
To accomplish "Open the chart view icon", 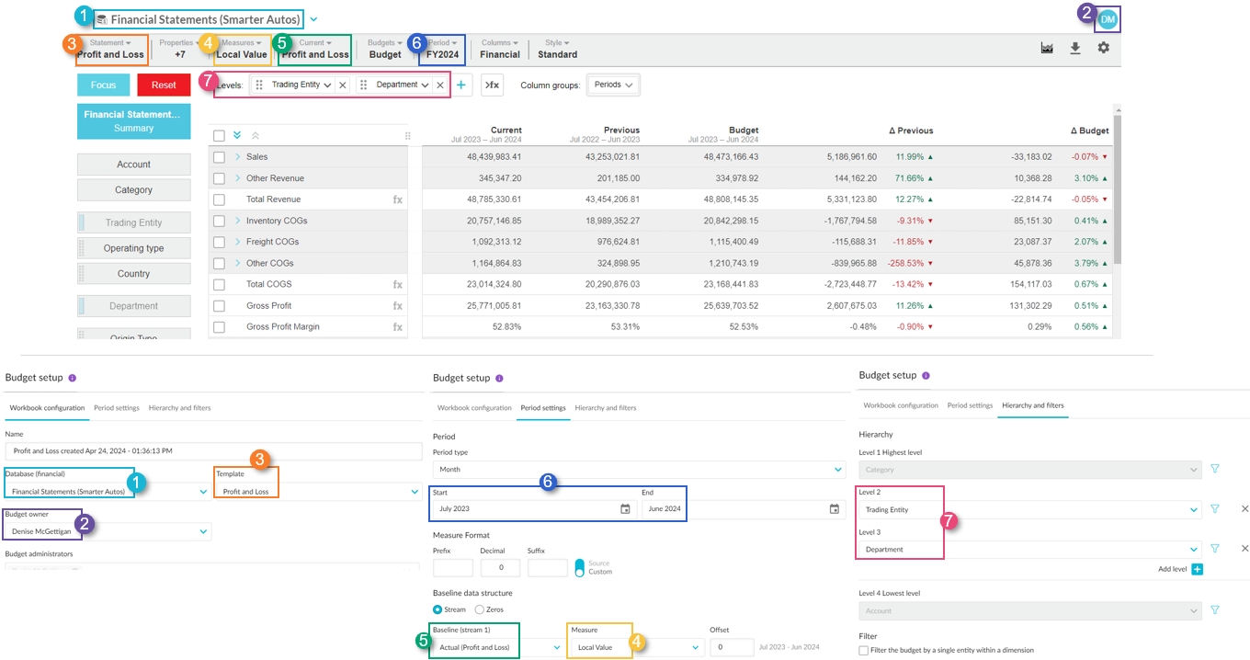I will point(1046,48).
